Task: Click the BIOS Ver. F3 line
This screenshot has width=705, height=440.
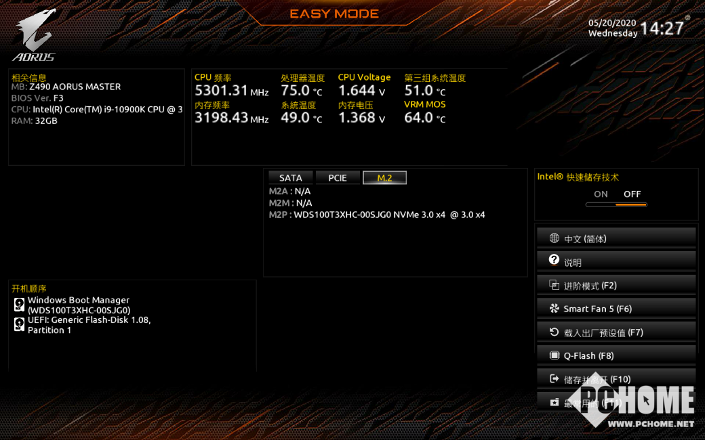Action: [x=37, y=98]
